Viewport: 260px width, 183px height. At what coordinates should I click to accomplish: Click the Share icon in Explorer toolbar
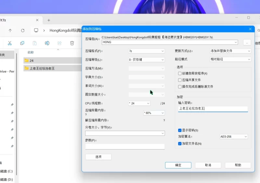tap(59, 43)
